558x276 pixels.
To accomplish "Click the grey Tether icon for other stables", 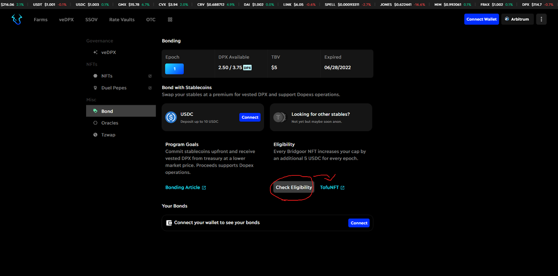I will tap(279, 117).
